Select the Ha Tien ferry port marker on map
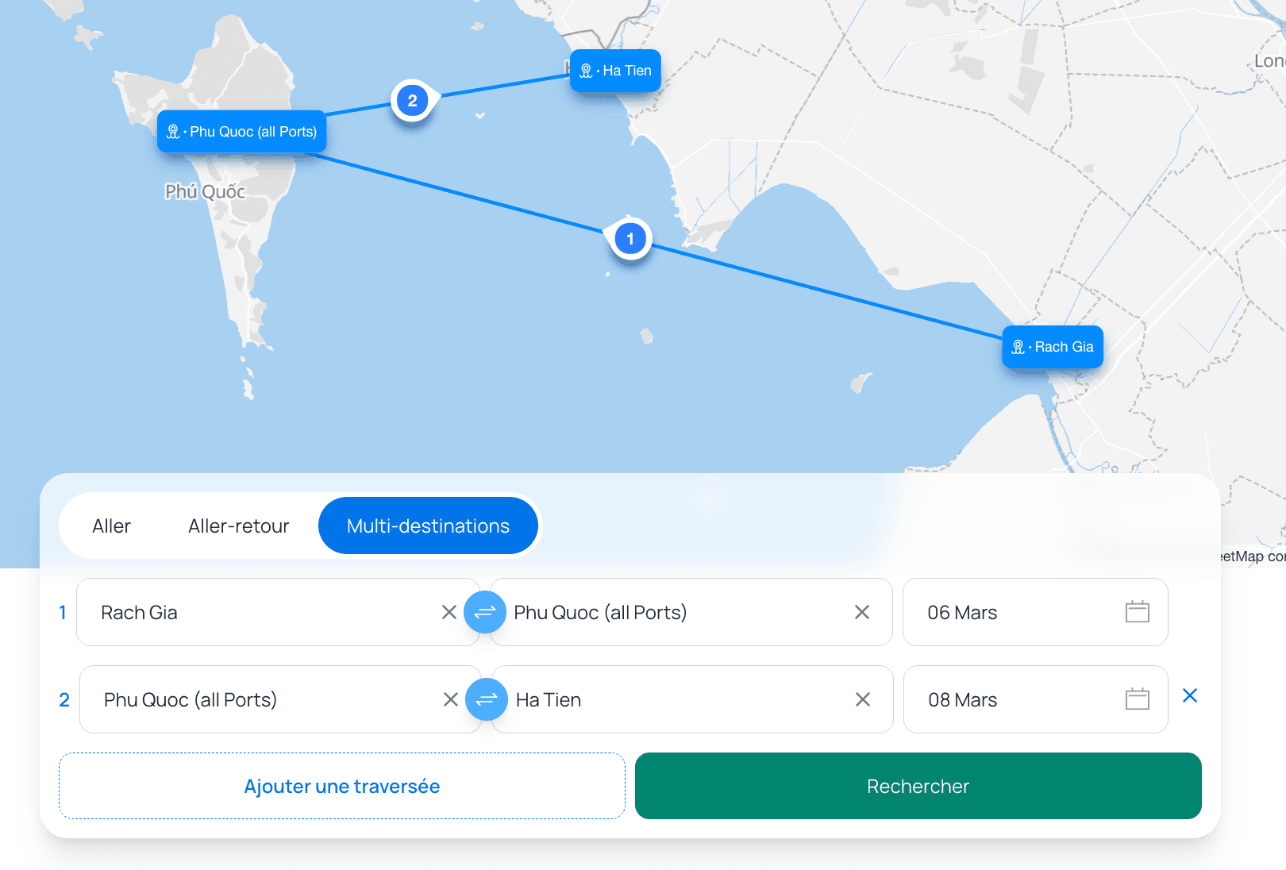This screenshot has height=870, width=1286. (x=615, y=71)
